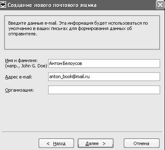This screenshot has width=165, height=150.
Task: Proceed with the Далее button
Action: [95, 143]
